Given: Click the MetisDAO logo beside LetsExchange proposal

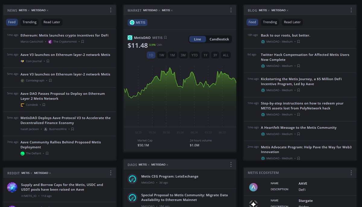Looking at the screenshot, I should 132,179.
